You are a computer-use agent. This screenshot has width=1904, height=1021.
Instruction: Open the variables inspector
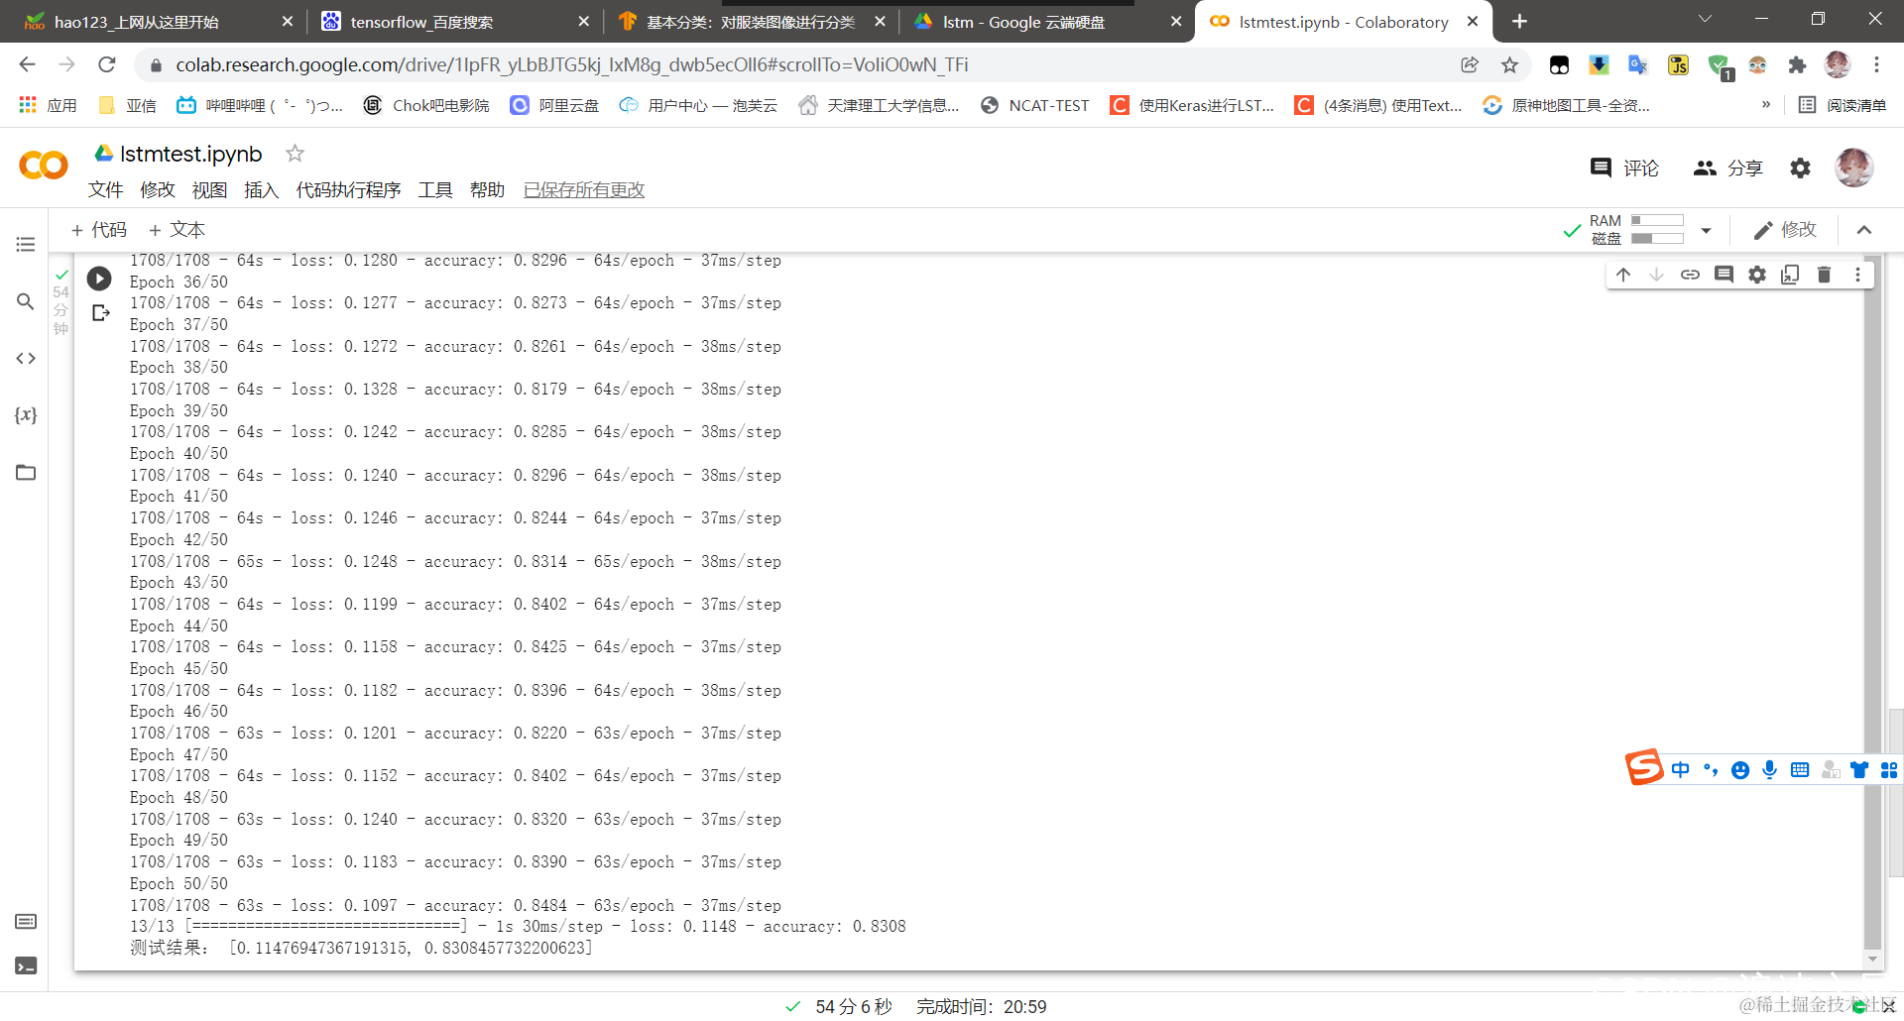27,415
